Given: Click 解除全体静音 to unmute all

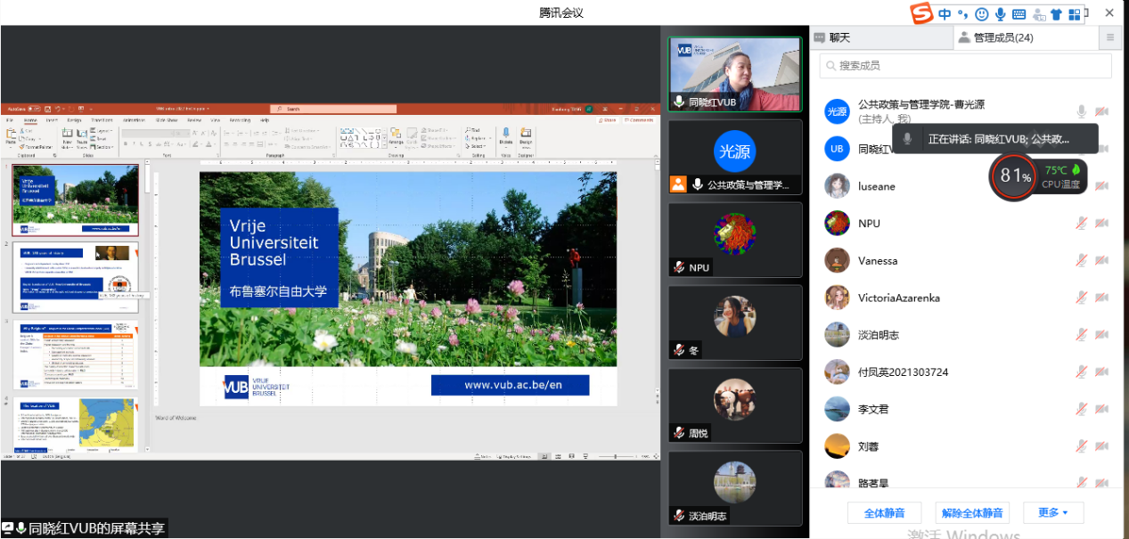Looking at the screenshot, I should click(972, 512).
